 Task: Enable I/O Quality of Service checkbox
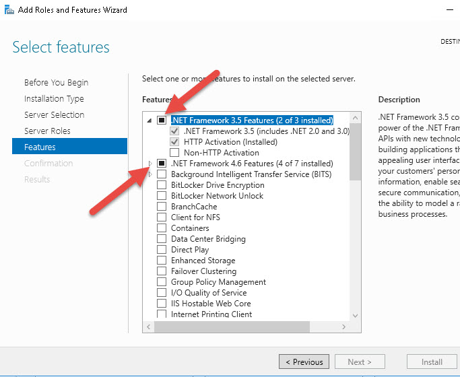[162, 293]
